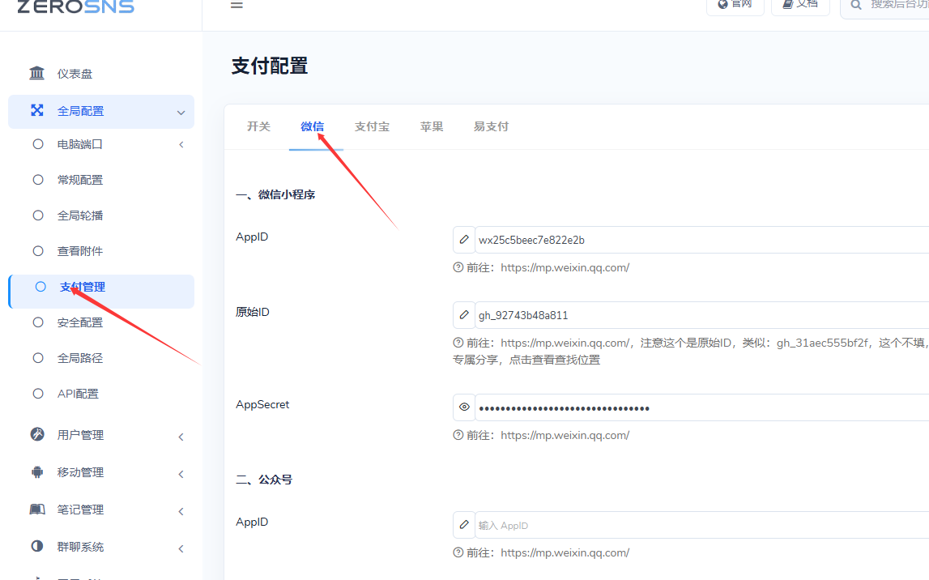
Task: Click the hamburger menu icon in header
Action: [237, 5]
